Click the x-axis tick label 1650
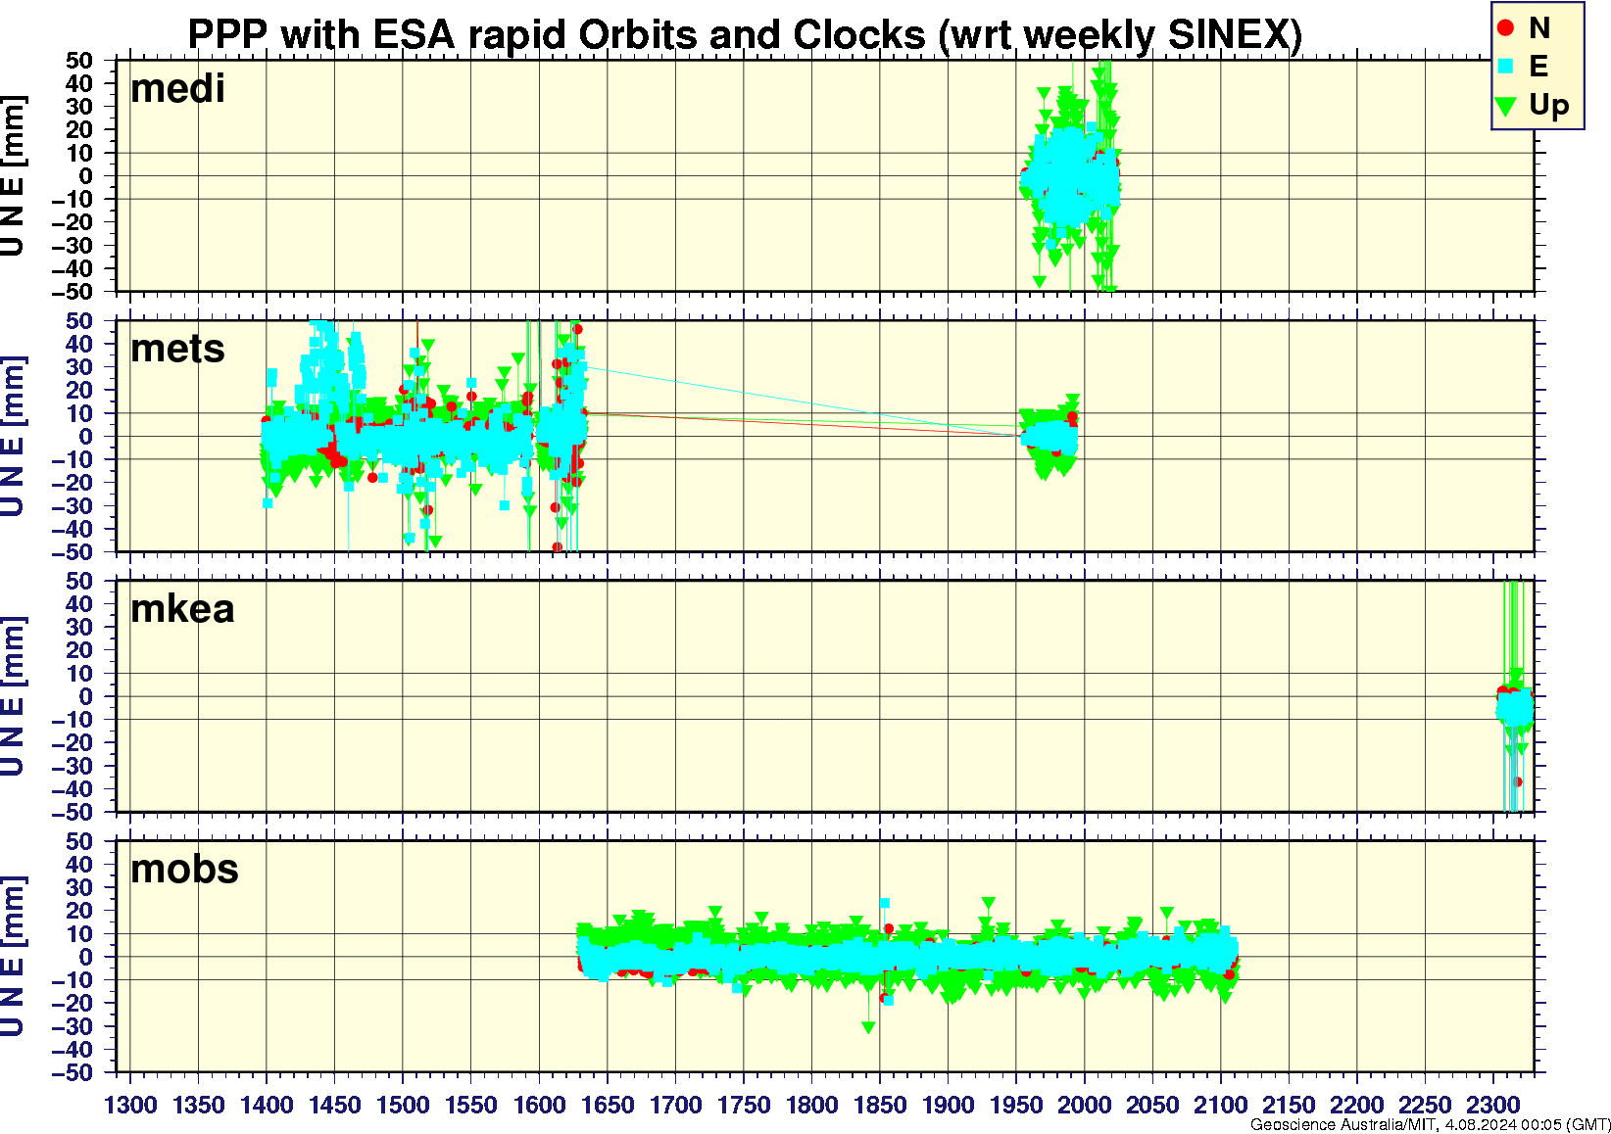 (x=608, y=1106)
